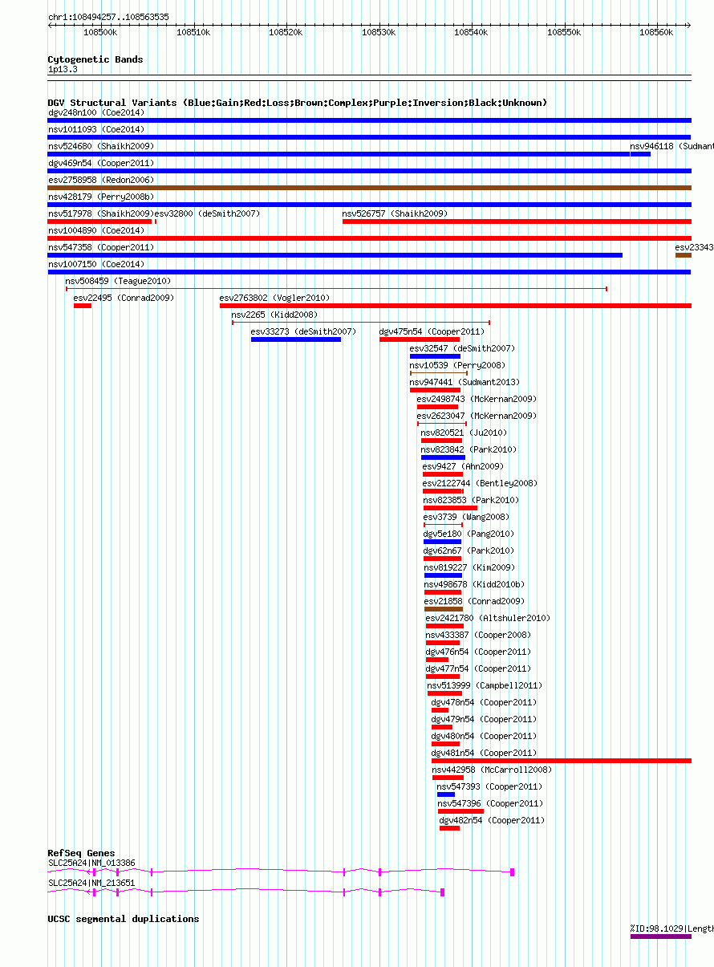Click the 108560k ruler tick label
The width and height of the screenshot is (714, 967).
656,33
